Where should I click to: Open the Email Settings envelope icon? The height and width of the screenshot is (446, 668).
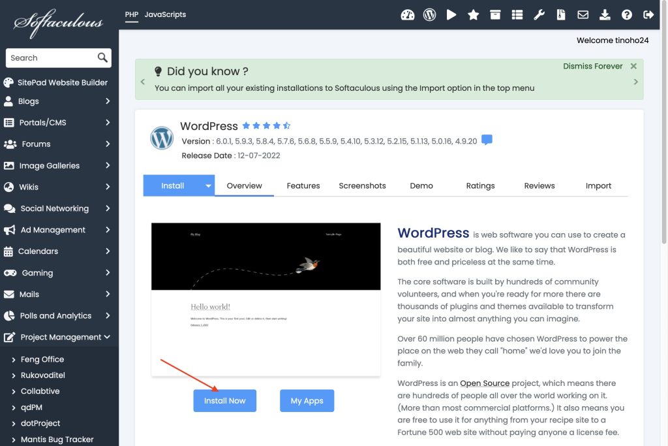583,15
